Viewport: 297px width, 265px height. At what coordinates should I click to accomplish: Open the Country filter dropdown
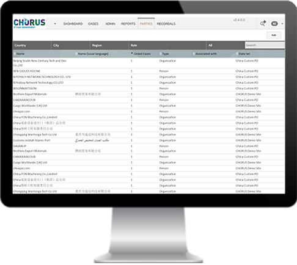coord(32,45)
